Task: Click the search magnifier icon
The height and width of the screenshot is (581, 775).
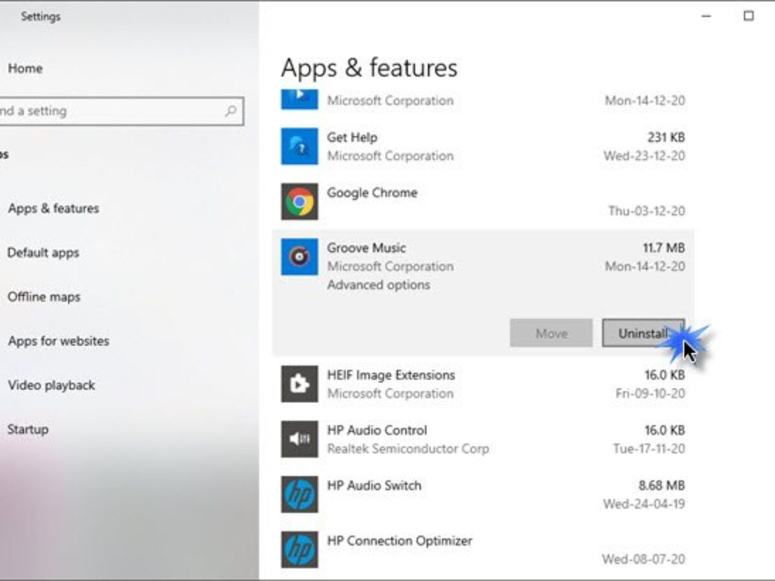Action: click(x=231, y=111)
